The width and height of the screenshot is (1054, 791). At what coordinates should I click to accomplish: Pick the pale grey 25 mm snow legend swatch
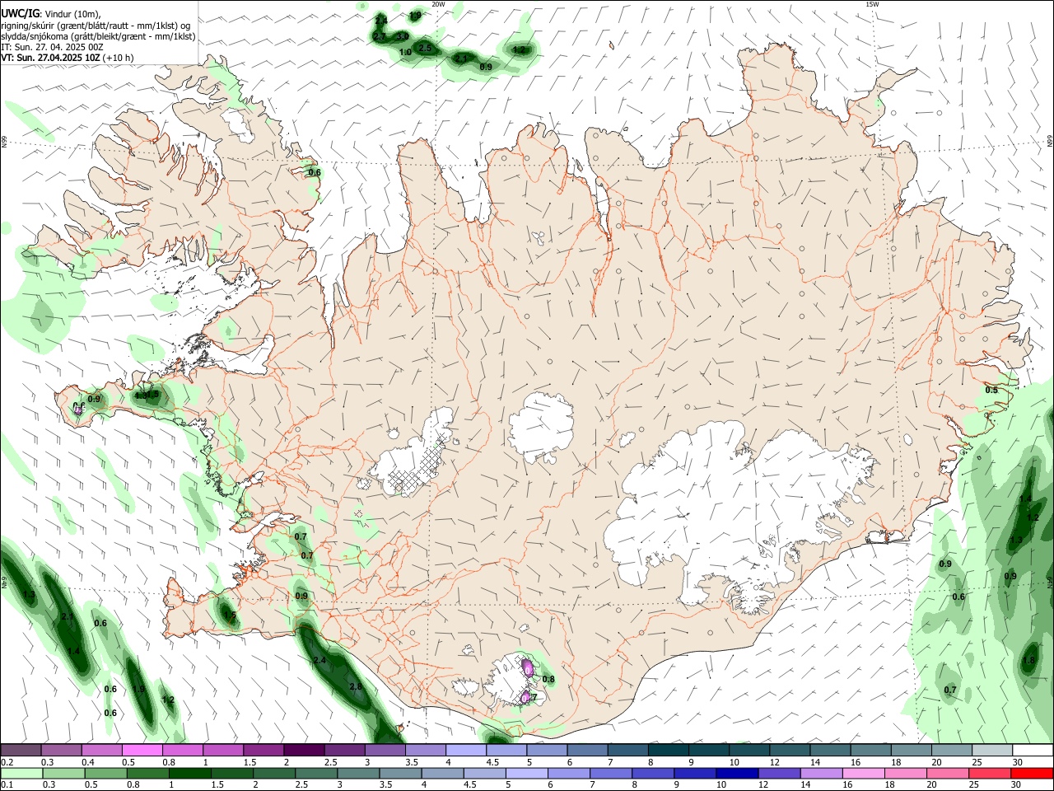point(992,751)
